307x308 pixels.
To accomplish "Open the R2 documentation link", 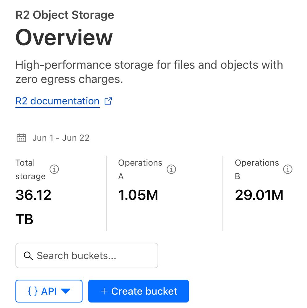I will [57, 101].
